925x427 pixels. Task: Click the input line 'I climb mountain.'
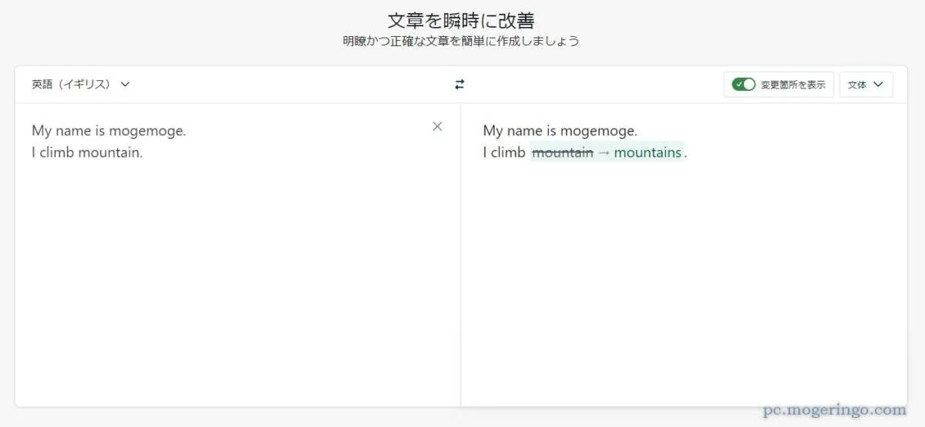tap(87, 152)
